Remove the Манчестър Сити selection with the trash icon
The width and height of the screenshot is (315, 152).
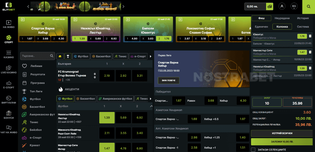click(310, 52)
